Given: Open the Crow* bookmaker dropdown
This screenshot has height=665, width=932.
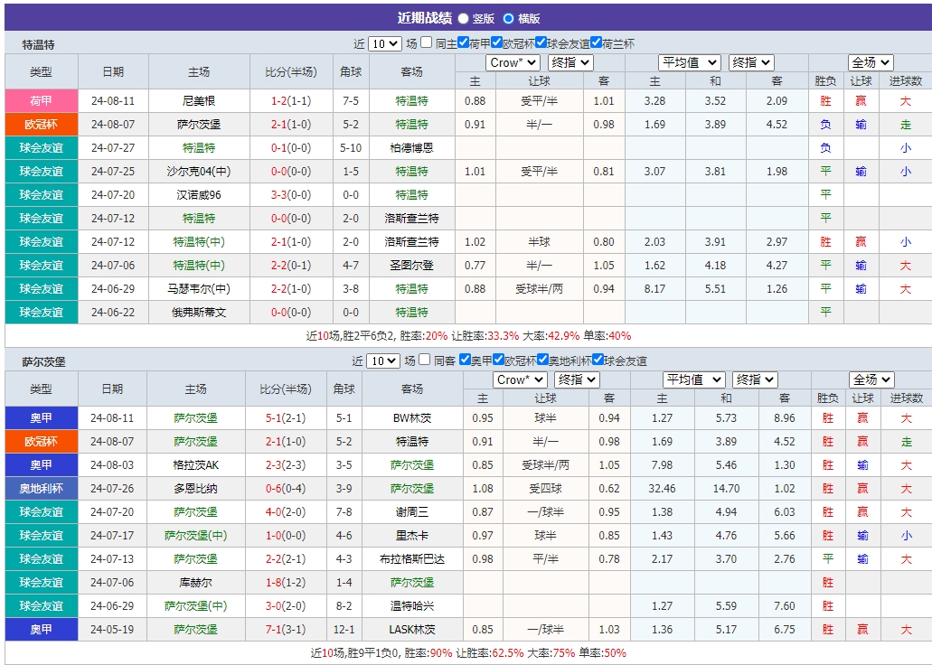Looking at the screenshot, I should (x=511, y=62).
